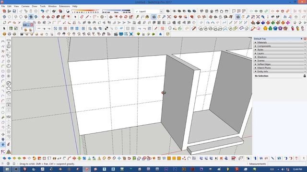Switch to the Front view house icon
This screenshot has width=307, height=172.
point(212,11)
